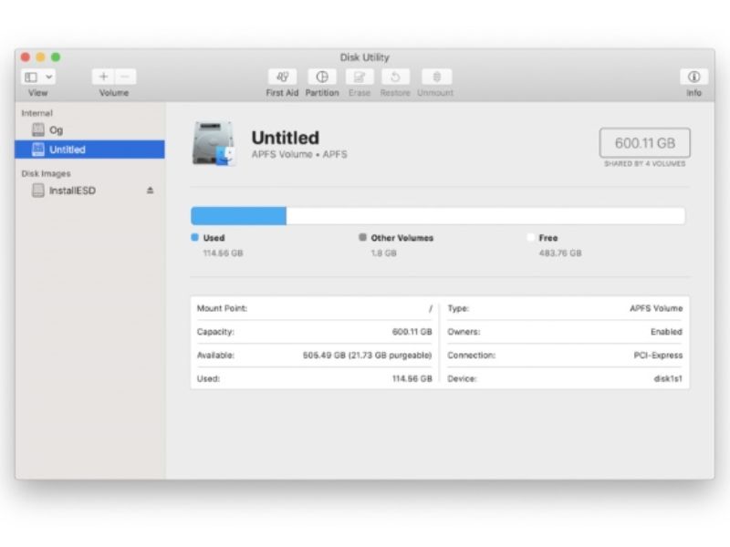Click the Internal sidebar heading

tap(36, 113)
